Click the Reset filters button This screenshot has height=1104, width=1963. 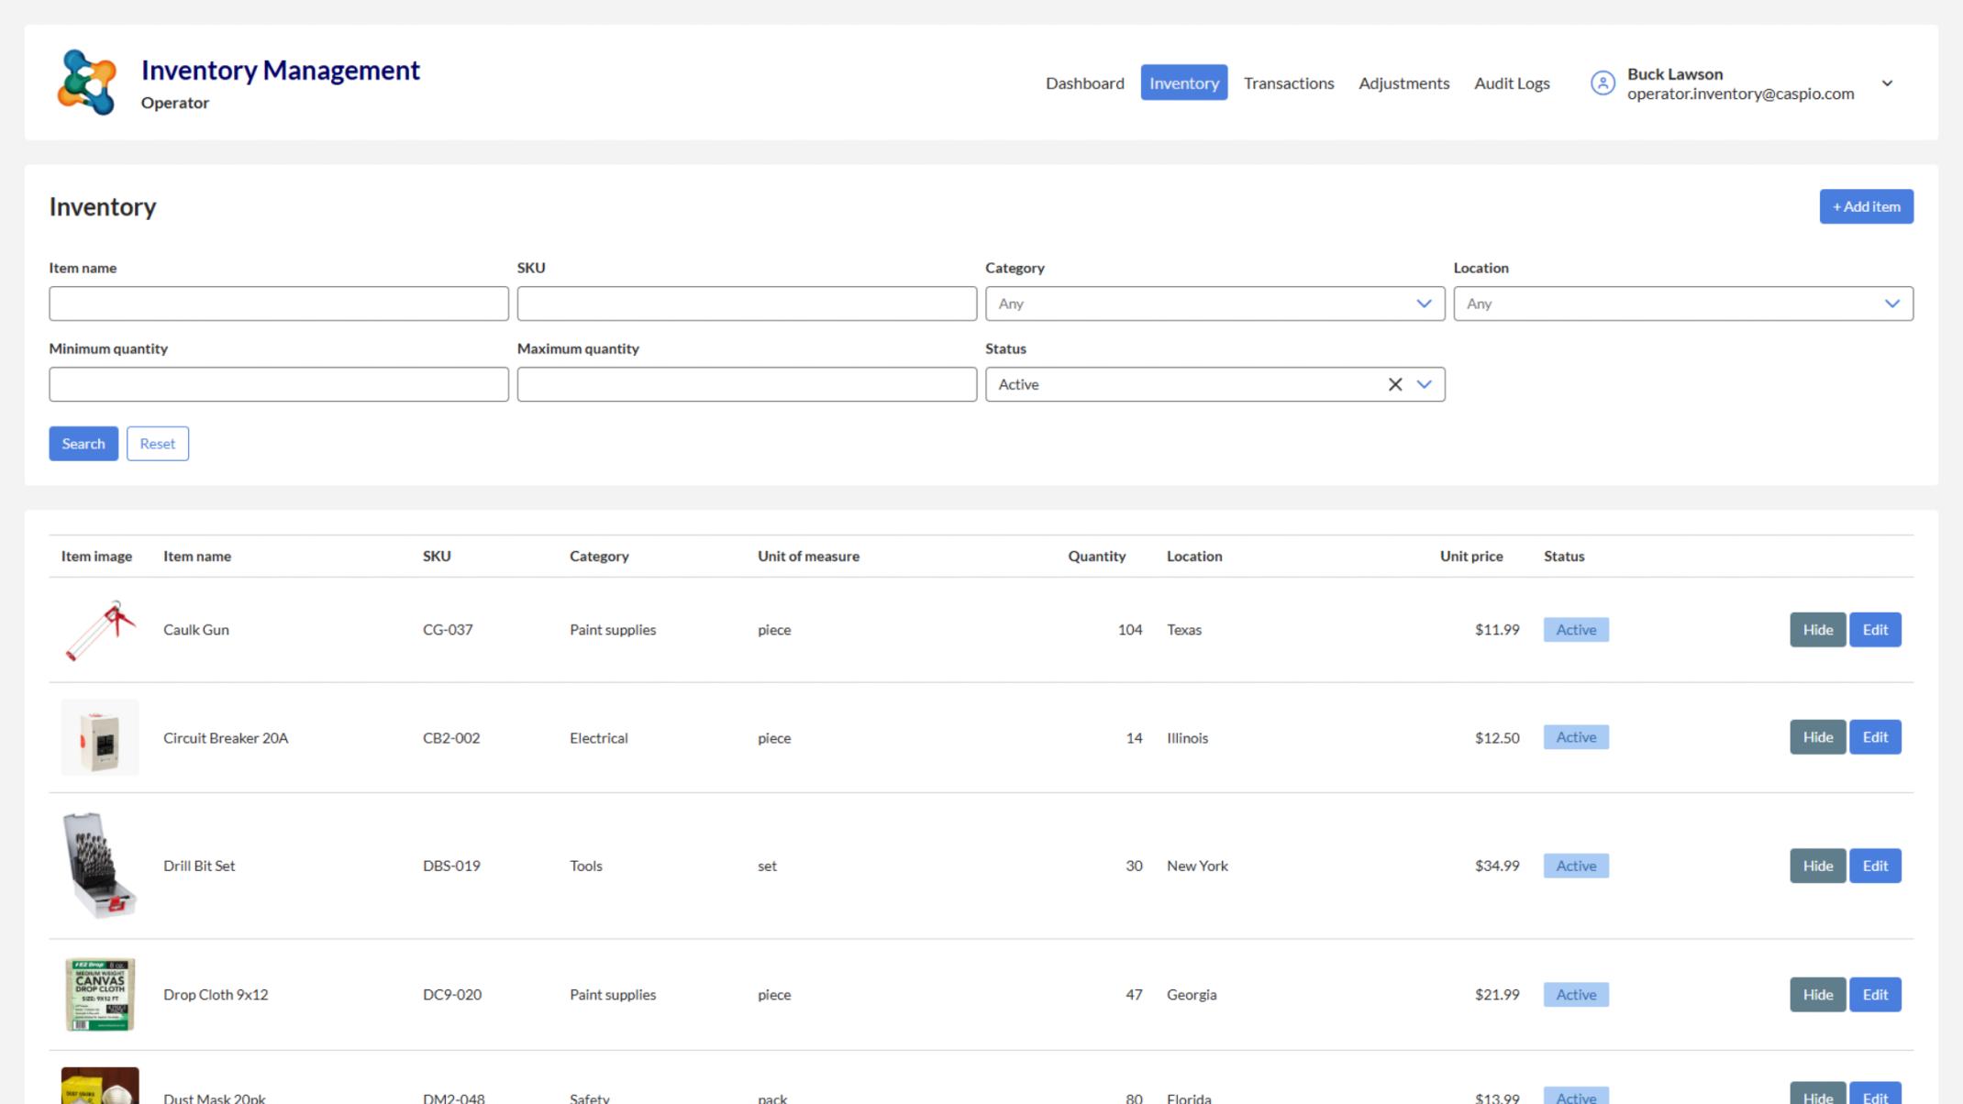pos(157,443)
